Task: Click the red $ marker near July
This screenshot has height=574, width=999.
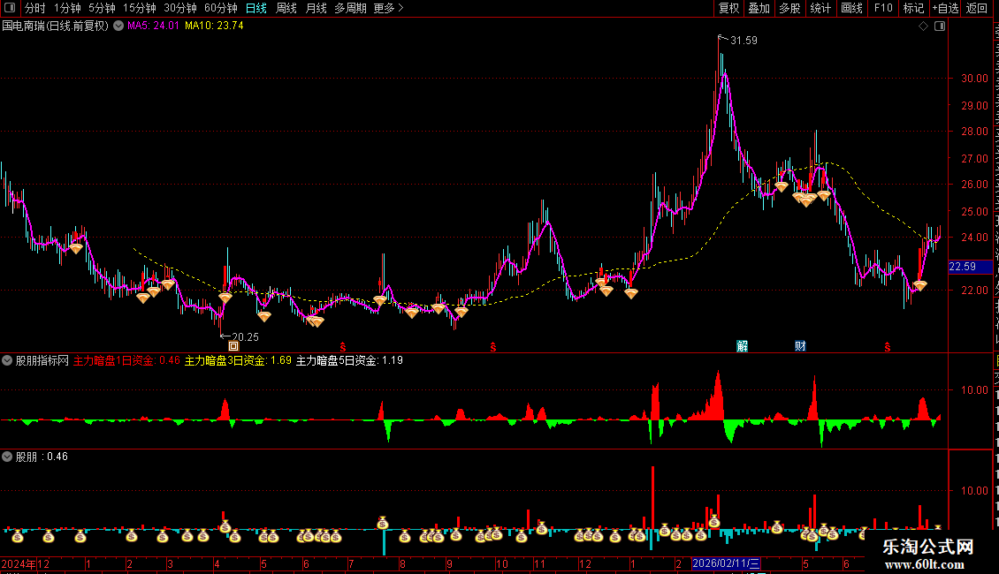Action: 343,347
